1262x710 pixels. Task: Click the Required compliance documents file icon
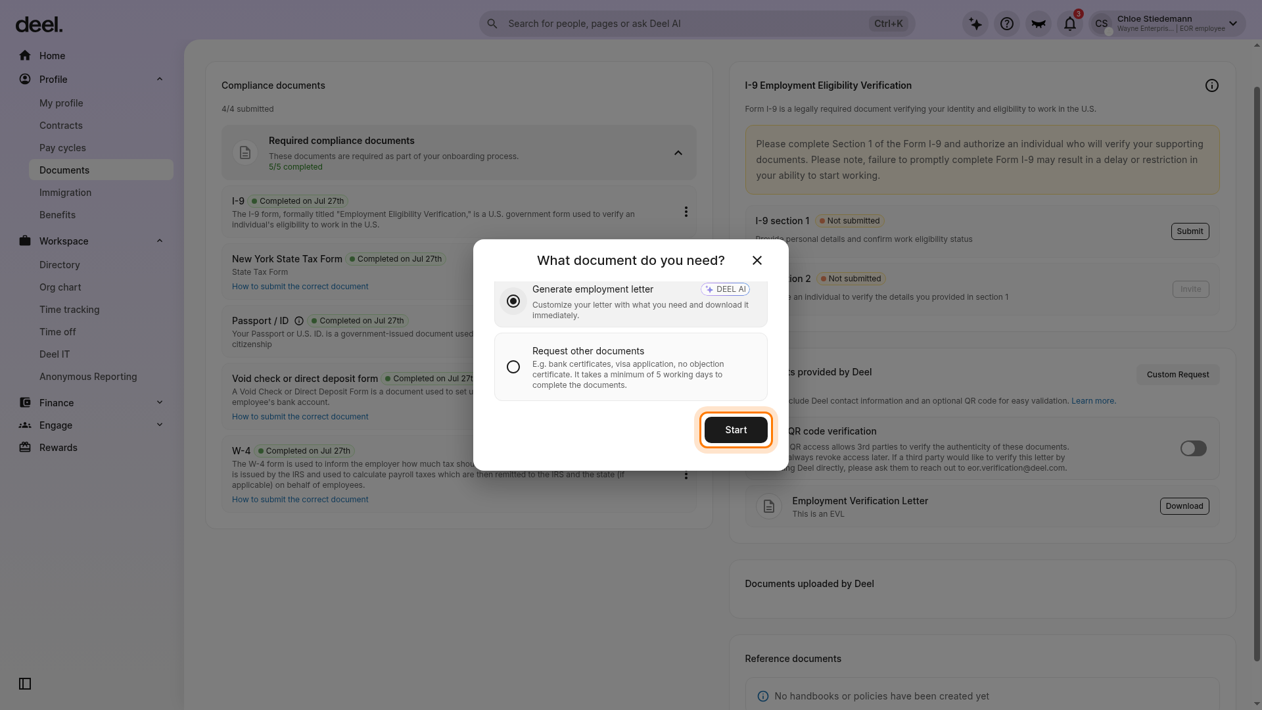tap(245, 153)
